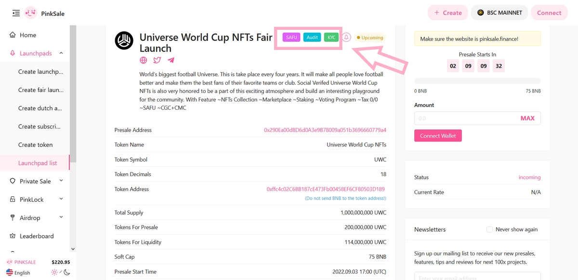Image resolution: width=578 pixels, height=280 pixels.
Task: Click the Connect Wallet button
Action: click(x=438, y=136)
